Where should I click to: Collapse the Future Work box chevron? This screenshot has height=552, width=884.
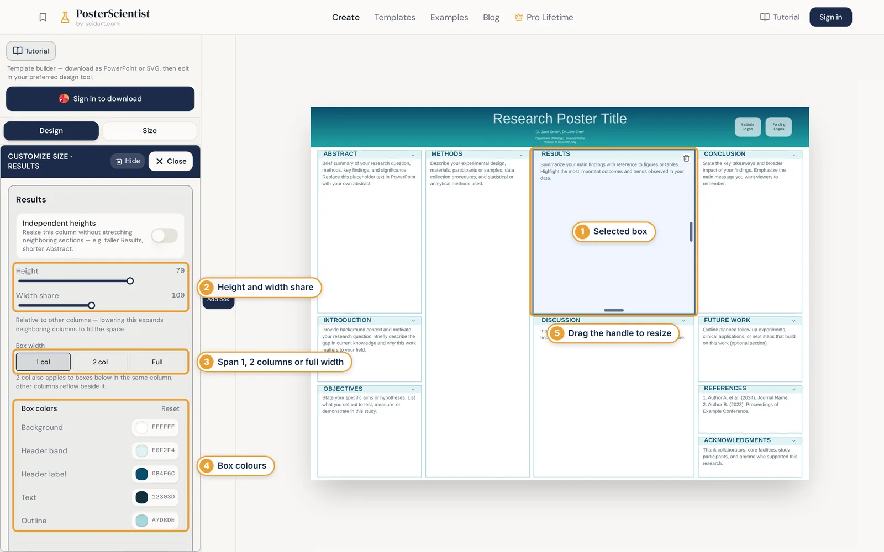794,321
